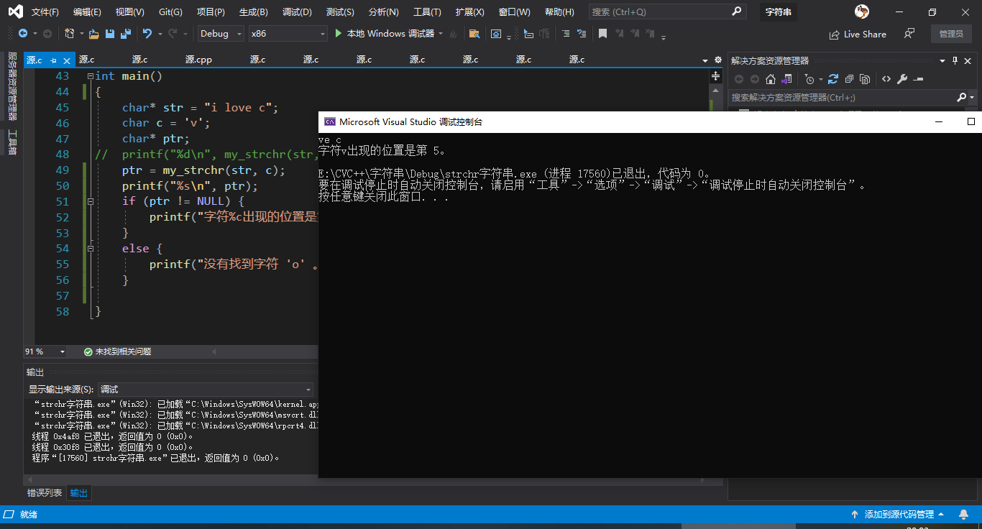Collapse the if (ptr != NULL) block
Viewport: 982px width, 529px height.
tap(90, 202)
